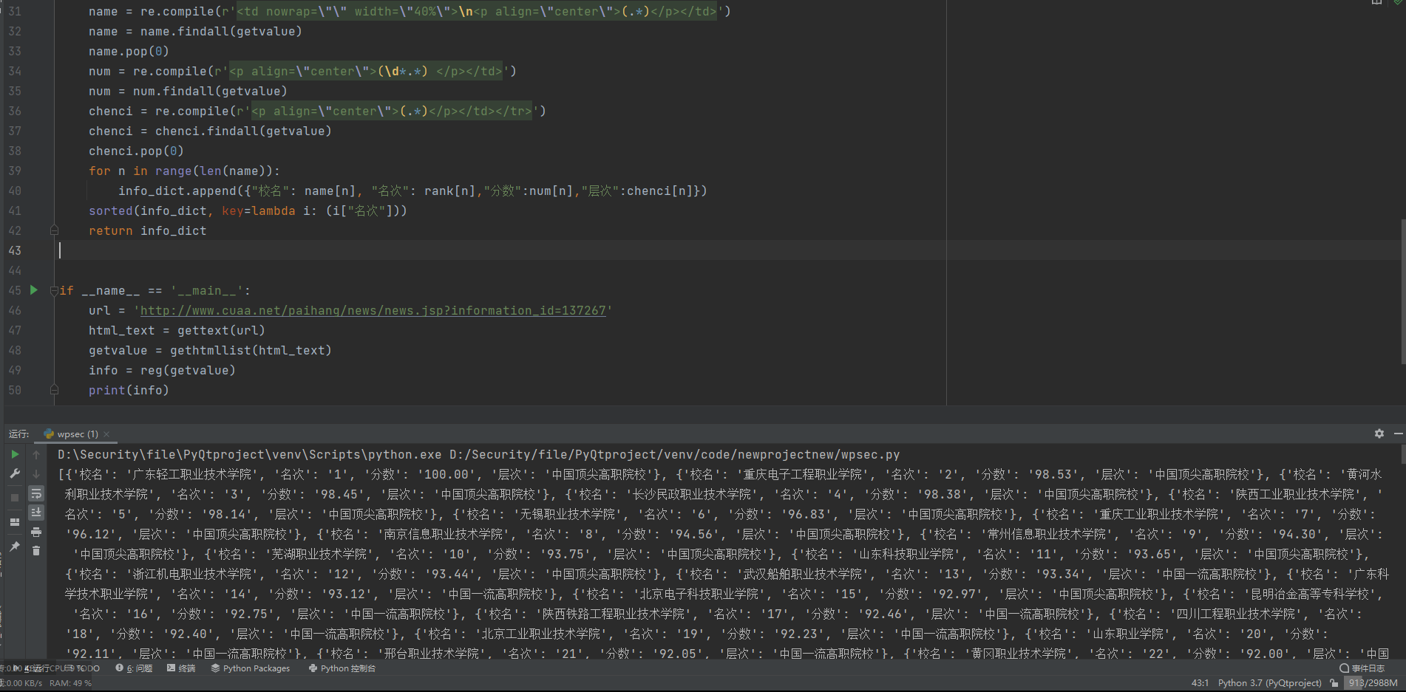Open the cuaa.net URL link in code

click(373, 311)
